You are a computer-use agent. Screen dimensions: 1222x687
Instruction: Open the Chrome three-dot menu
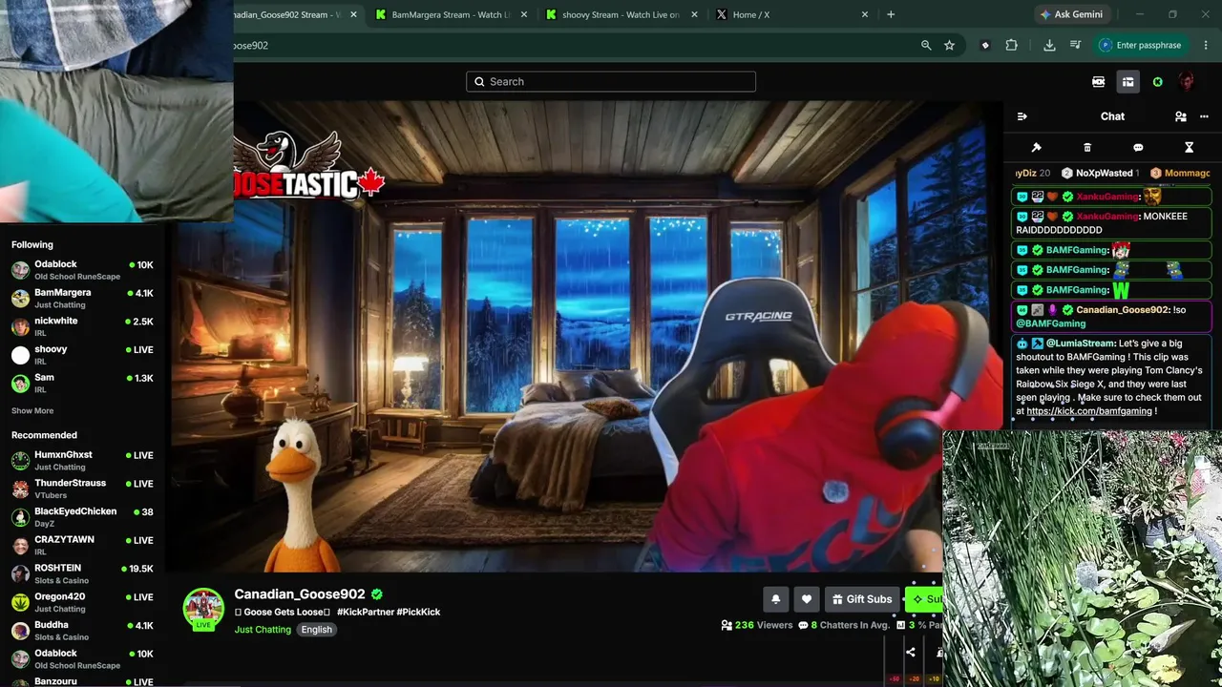(x=1207, y=45)
